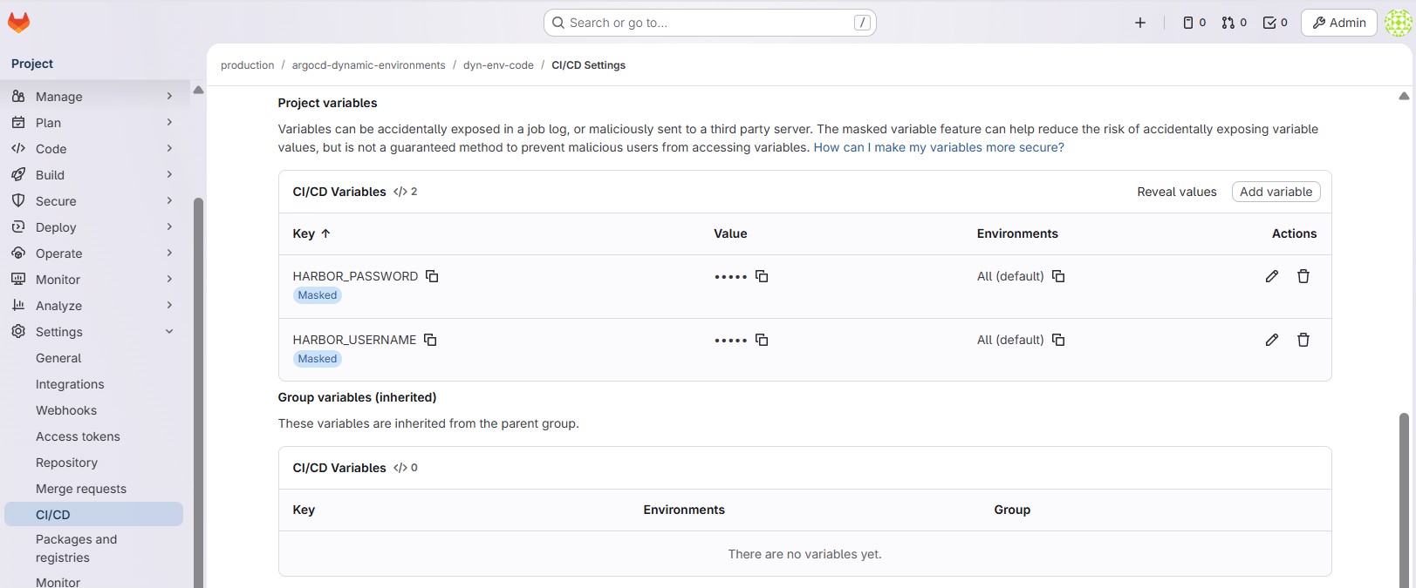This screenshot has width=1416, height=588.
Task: Open the to-do list icon
Action: (1275, 23)
